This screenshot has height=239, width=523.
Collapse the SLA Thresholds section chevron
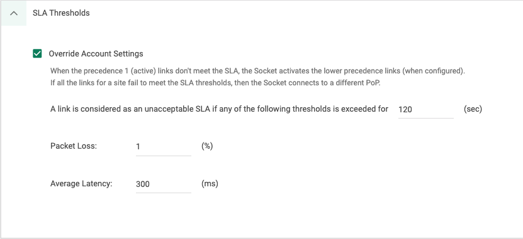tap(14, 13)
